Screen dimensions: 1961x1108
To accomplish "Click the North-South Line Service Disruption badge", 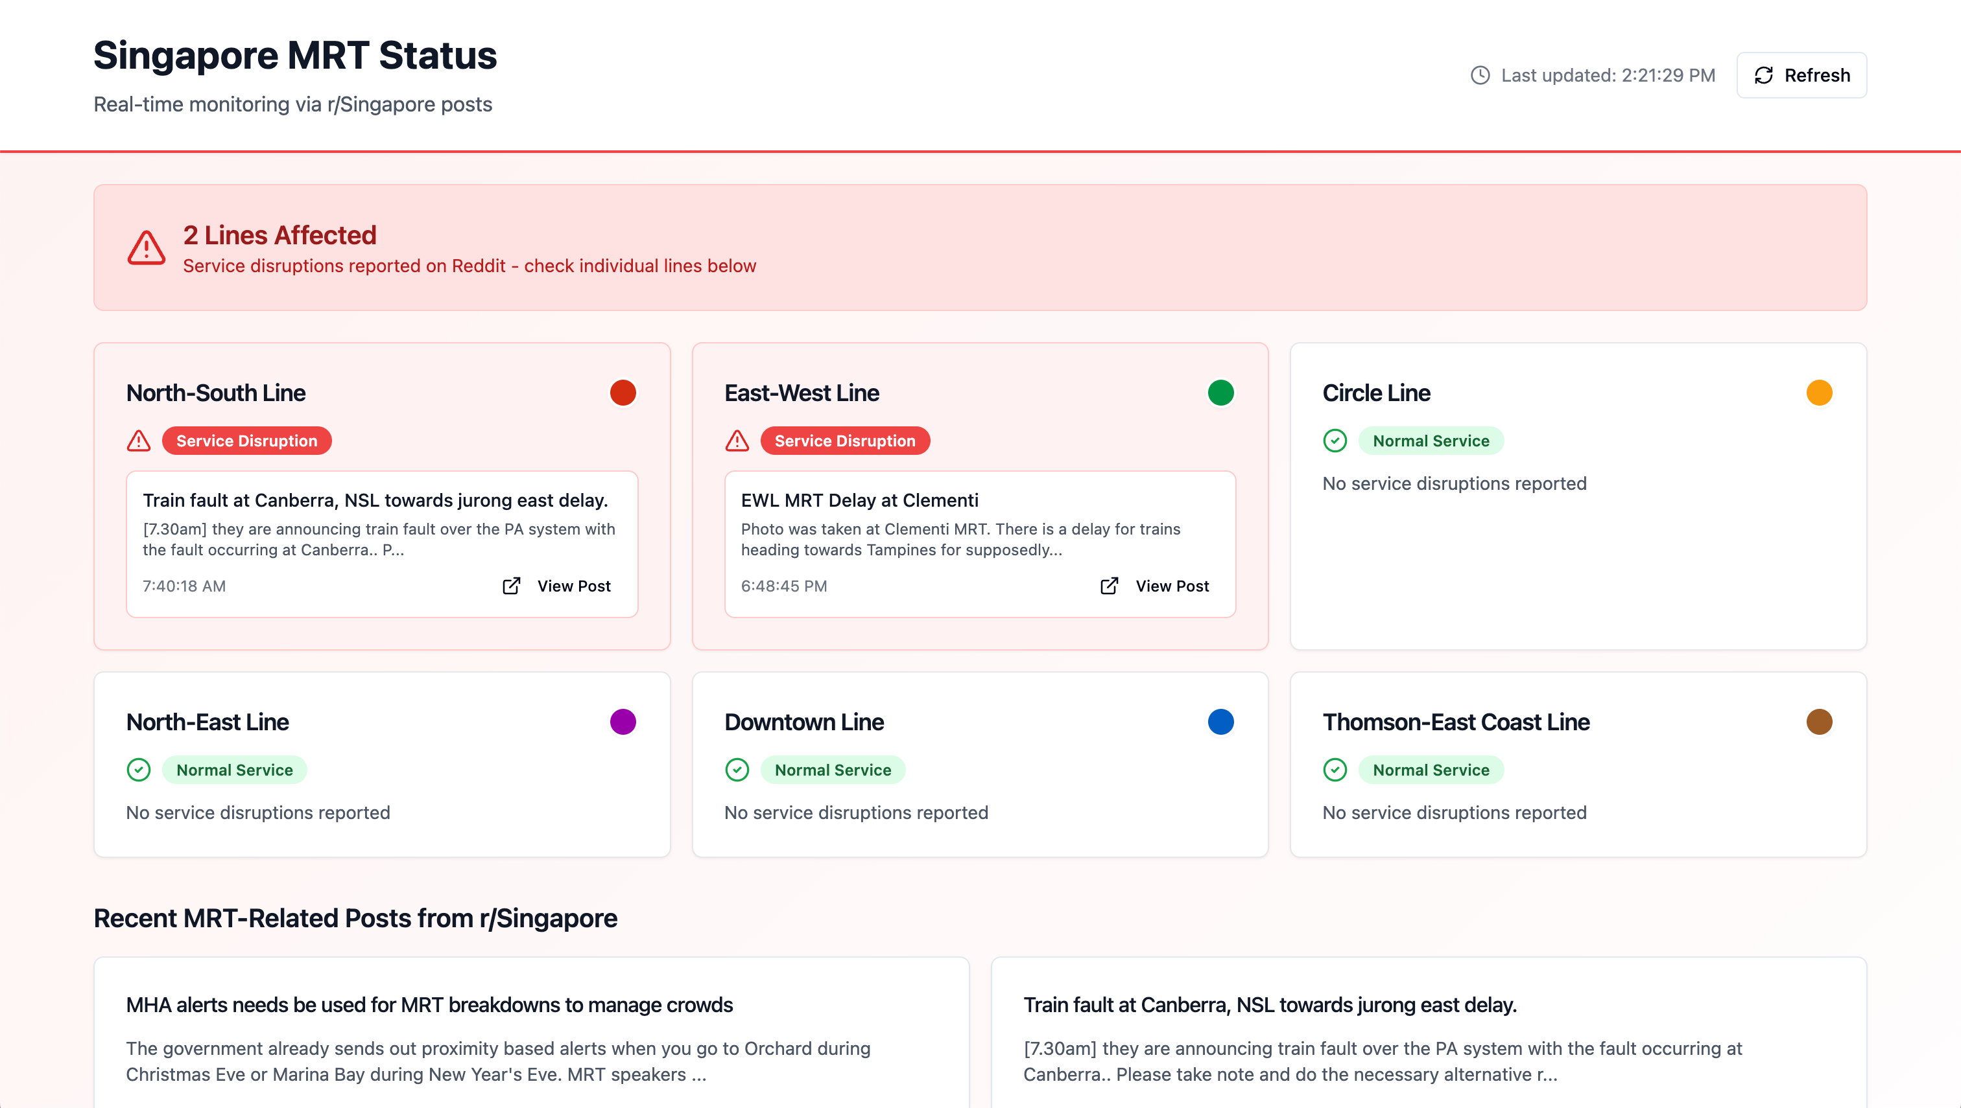I will [246, 441].
